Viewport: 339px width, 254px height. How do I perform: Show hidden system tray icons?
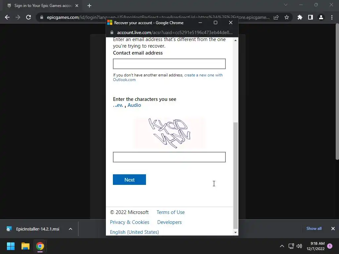282,246
